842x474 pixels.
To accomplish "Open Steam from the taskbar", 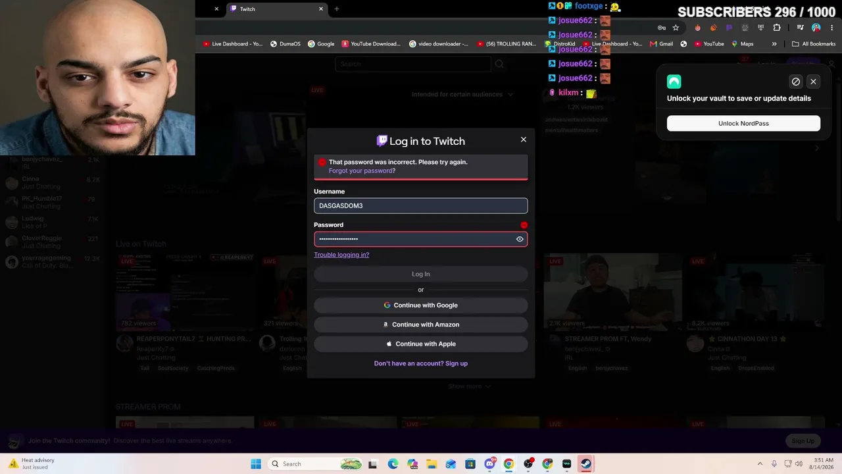I will pyautogui.click(x=585, y=464).
